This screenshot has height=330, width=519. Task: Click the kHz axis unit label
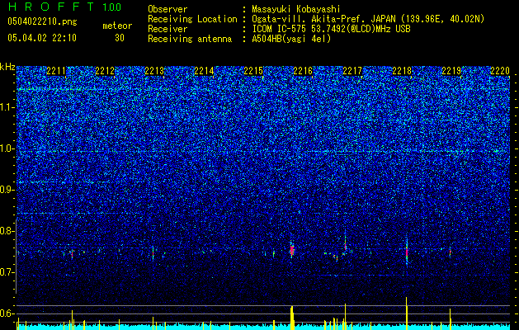point(7,67)
